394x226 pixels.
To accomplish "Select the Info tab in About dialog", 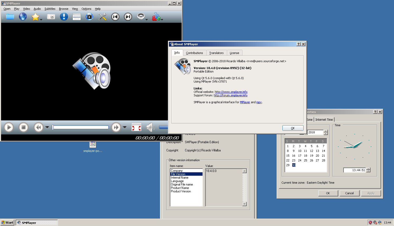I will (x=177, y=53).
